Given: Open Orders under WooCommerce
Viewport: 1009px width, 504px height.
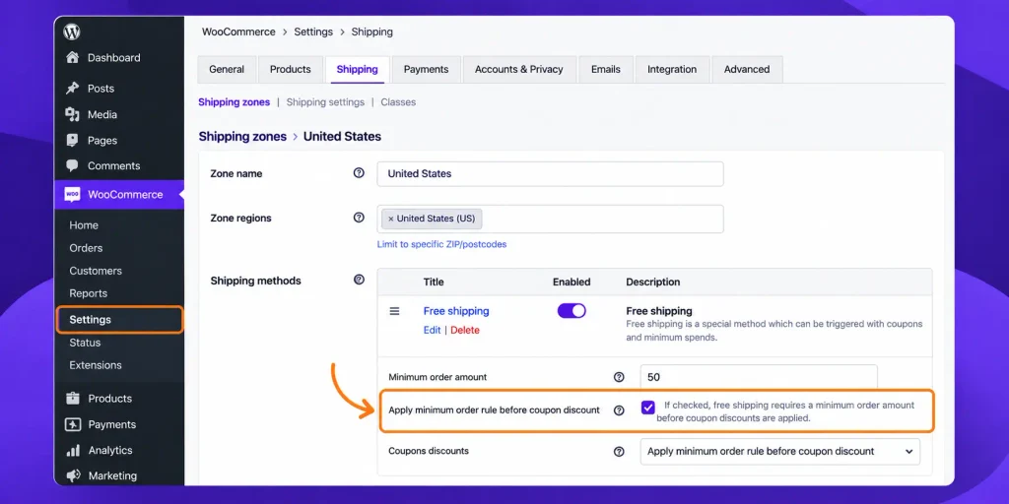Looking at the screenshot, I should [86, 248].
